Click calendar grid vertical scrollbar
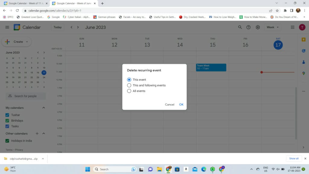This screenshot has width=309, height=174. coord(296,113)
